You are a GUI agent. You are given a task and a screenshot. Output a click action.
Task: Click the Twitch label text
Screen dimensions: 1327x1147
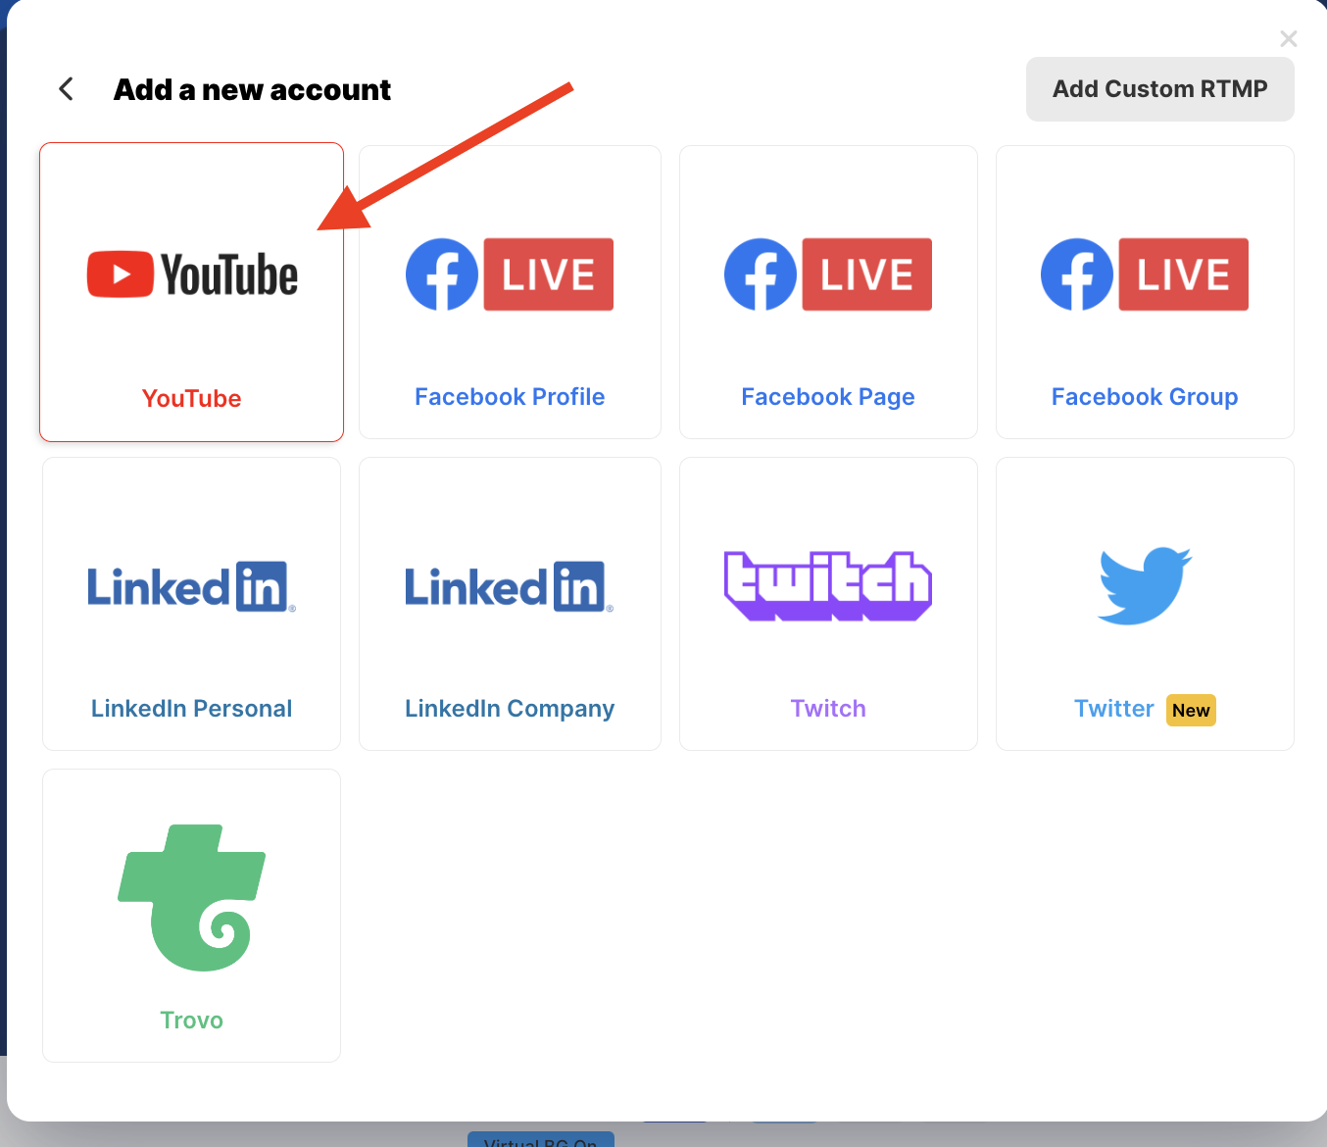tap(828, 709)
